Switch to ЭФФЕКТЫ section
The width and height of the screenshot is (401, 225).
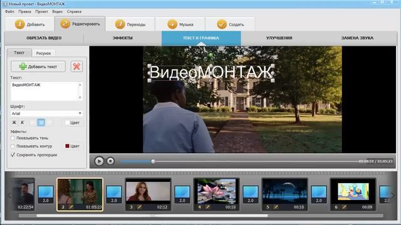(x=123, y=38)
